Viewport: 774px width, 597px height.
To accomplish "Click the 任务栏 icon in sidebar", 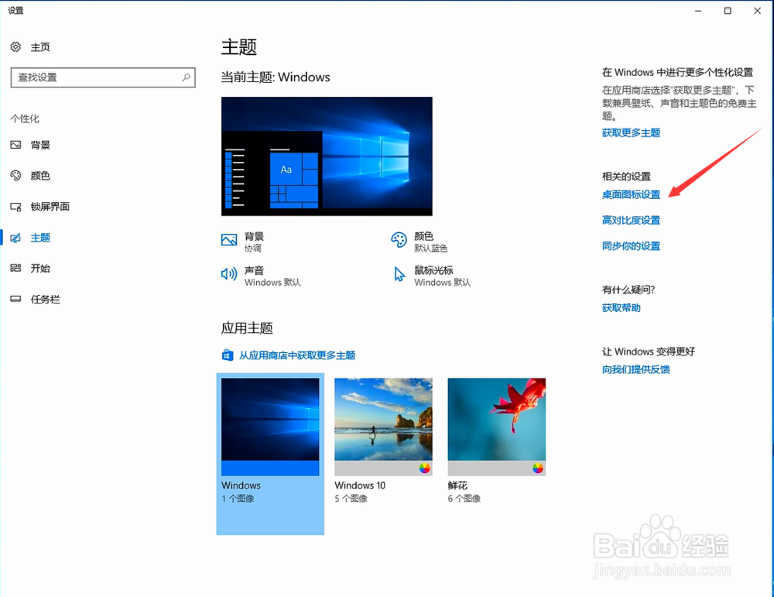I will [x=15, y=299].
